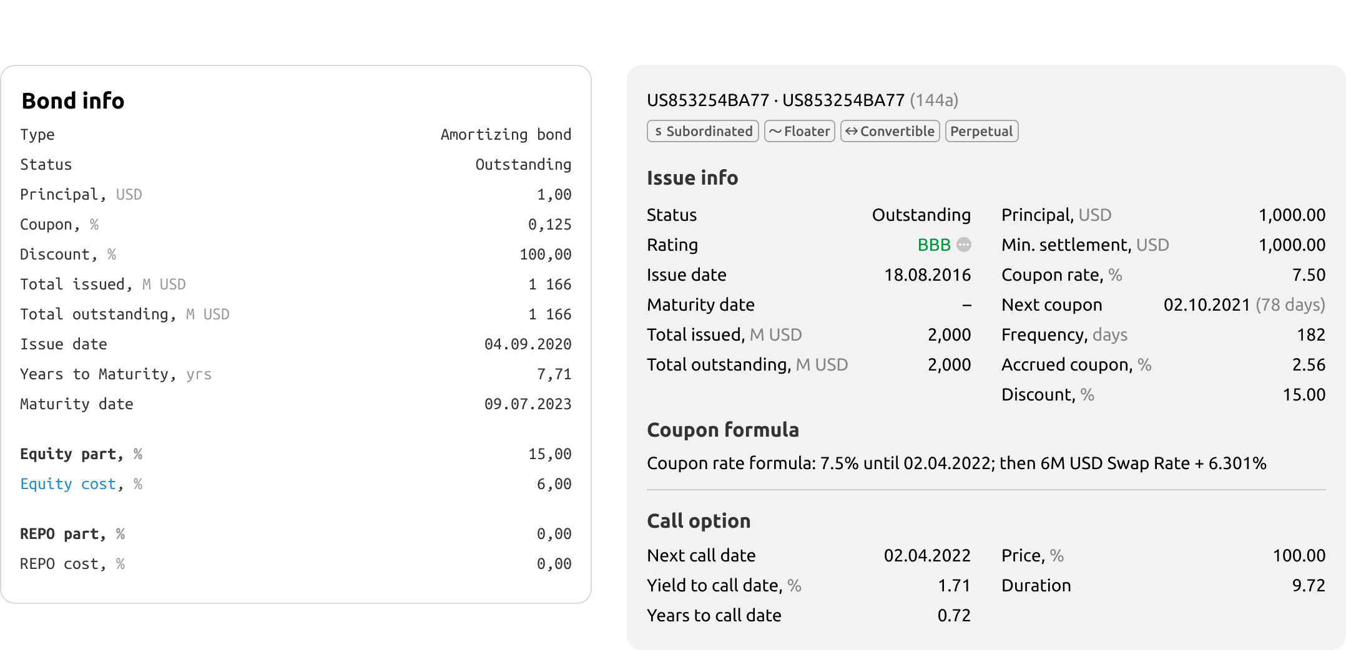This screenshot has height=650, width=1346.
Task: Click the Subordinated tag label
Action: pyautogui.click(x=709, y=132)
